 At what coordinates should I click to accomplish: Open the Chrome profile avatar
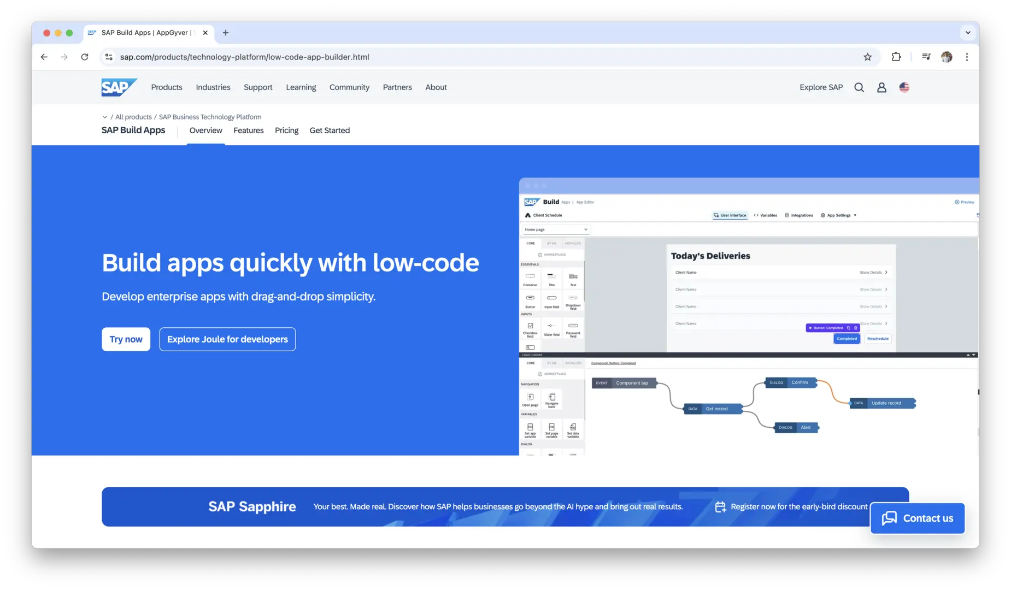click(x=947, y=57)
